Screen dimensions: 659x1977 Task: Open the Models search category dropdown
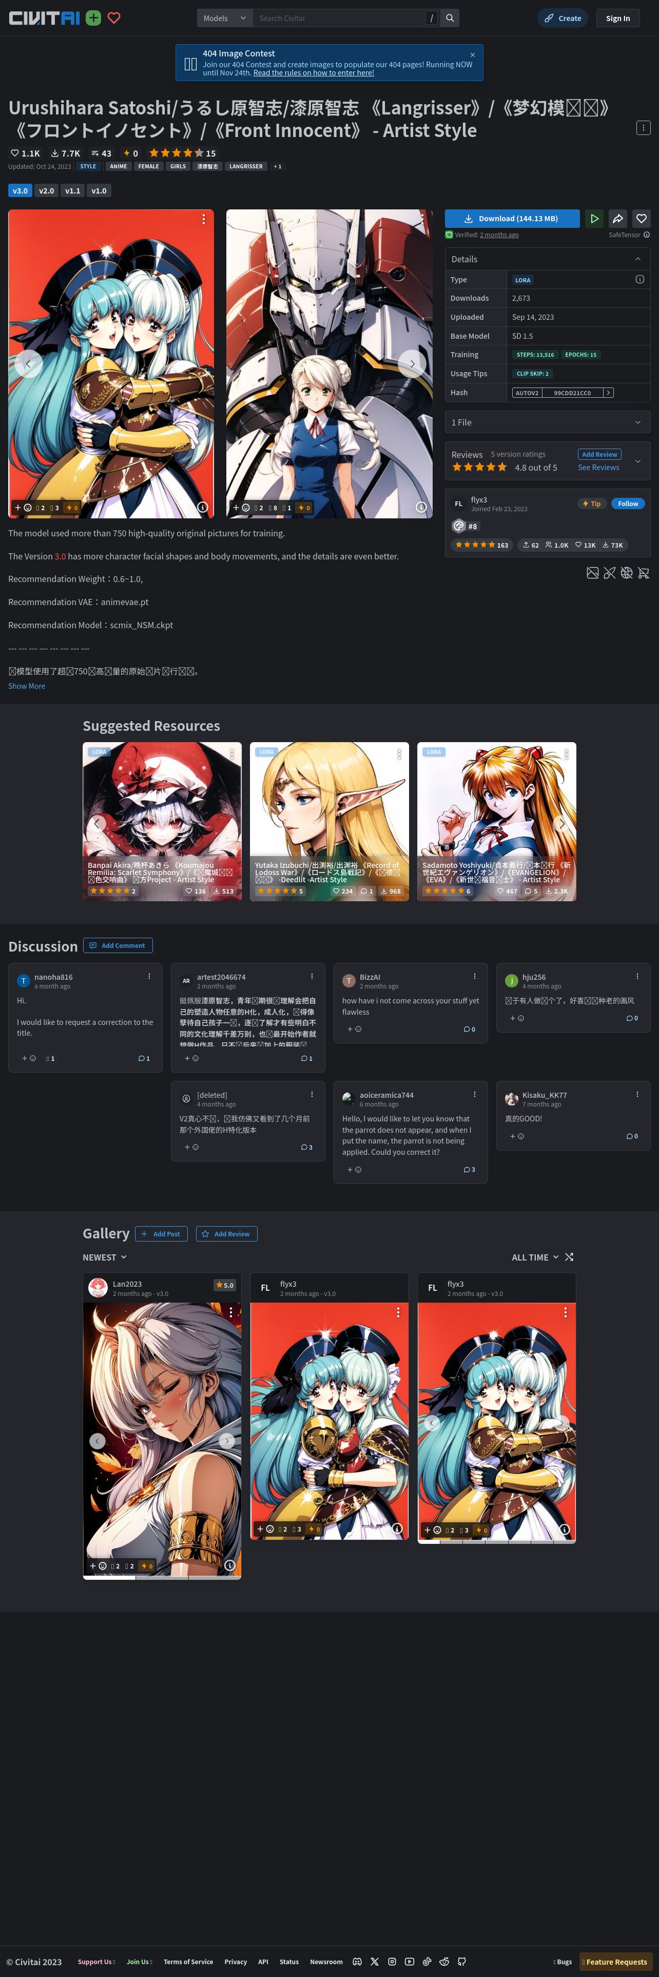(225, 17)
